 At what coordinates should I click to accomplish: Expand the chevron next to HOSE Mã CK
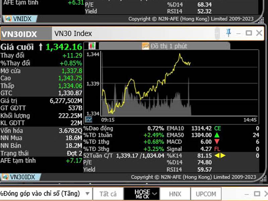tap(154, 194)
